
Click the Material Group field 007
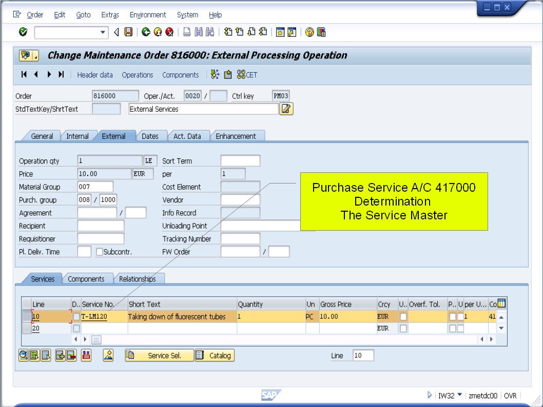coord(95,187)
